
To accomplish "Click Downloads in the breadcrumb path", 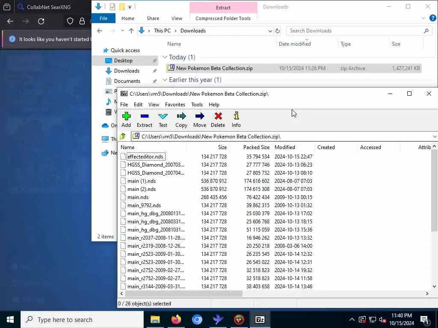I will coord(193,31).
